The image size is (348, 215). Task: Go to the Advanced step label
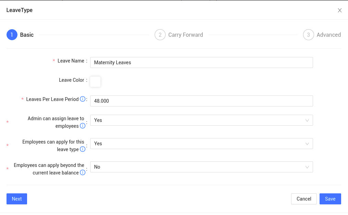(328, 35)
